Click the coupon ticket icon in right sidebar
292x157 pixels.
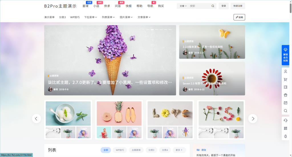(x=285, y=87)
